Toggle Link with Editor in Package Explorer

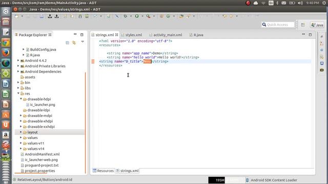[74, 43]
